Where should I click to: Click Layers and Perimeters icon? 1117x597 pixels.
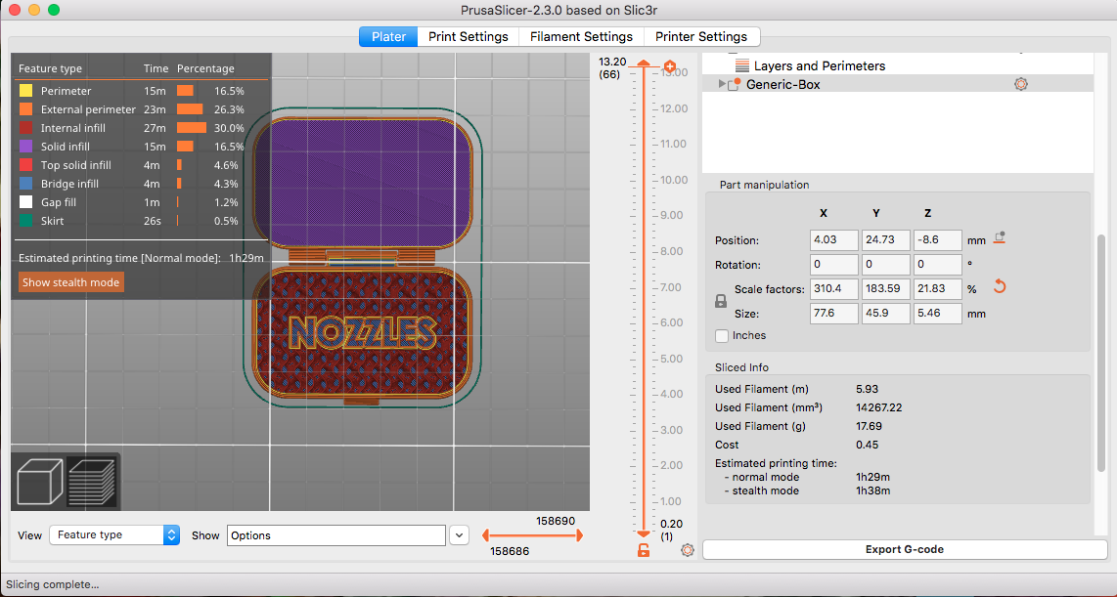(742, 65)
